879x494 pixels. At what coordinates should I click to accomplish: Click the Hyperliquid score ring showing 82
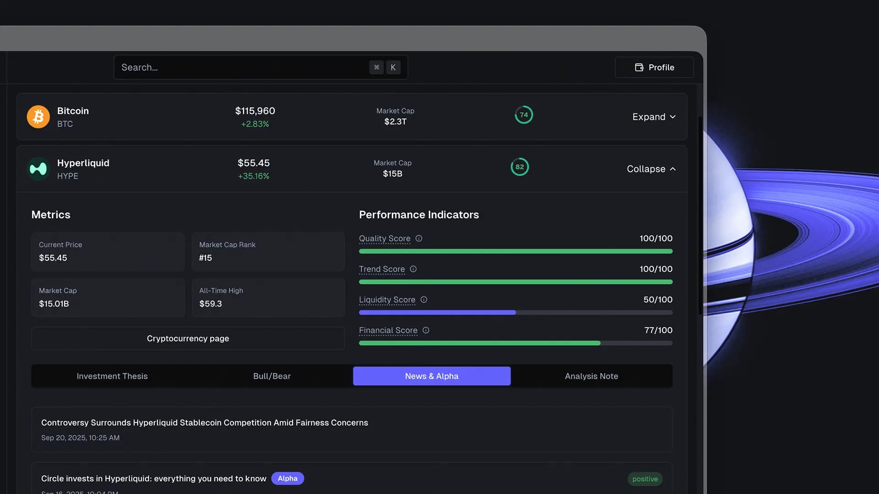[x=520, y=167]
